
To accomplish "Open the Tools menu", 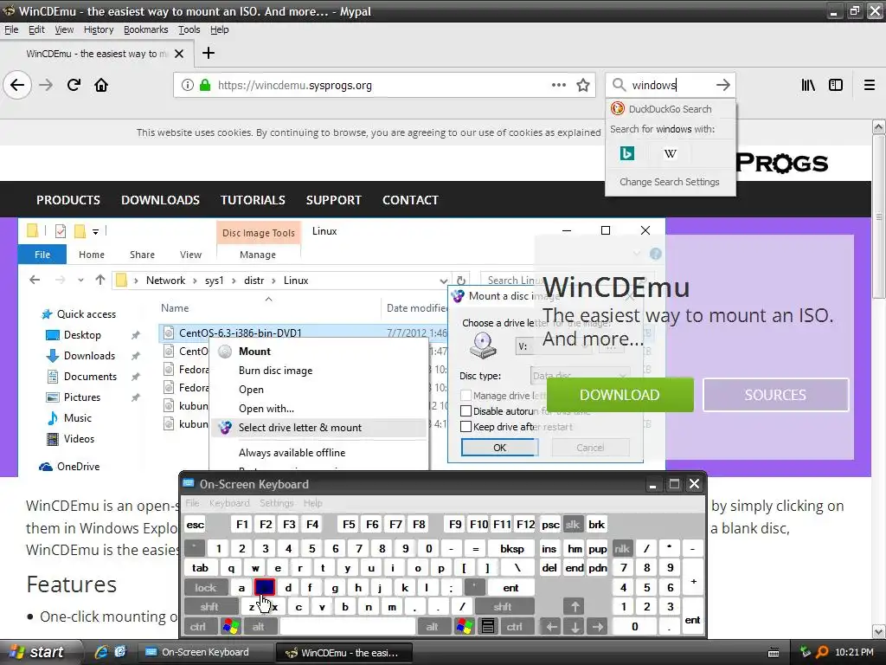I will coord(189,29).
